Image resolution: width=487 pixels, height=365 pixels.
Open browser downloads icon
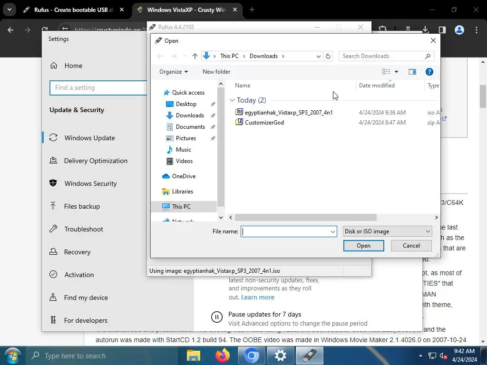(x=425, y=30)
